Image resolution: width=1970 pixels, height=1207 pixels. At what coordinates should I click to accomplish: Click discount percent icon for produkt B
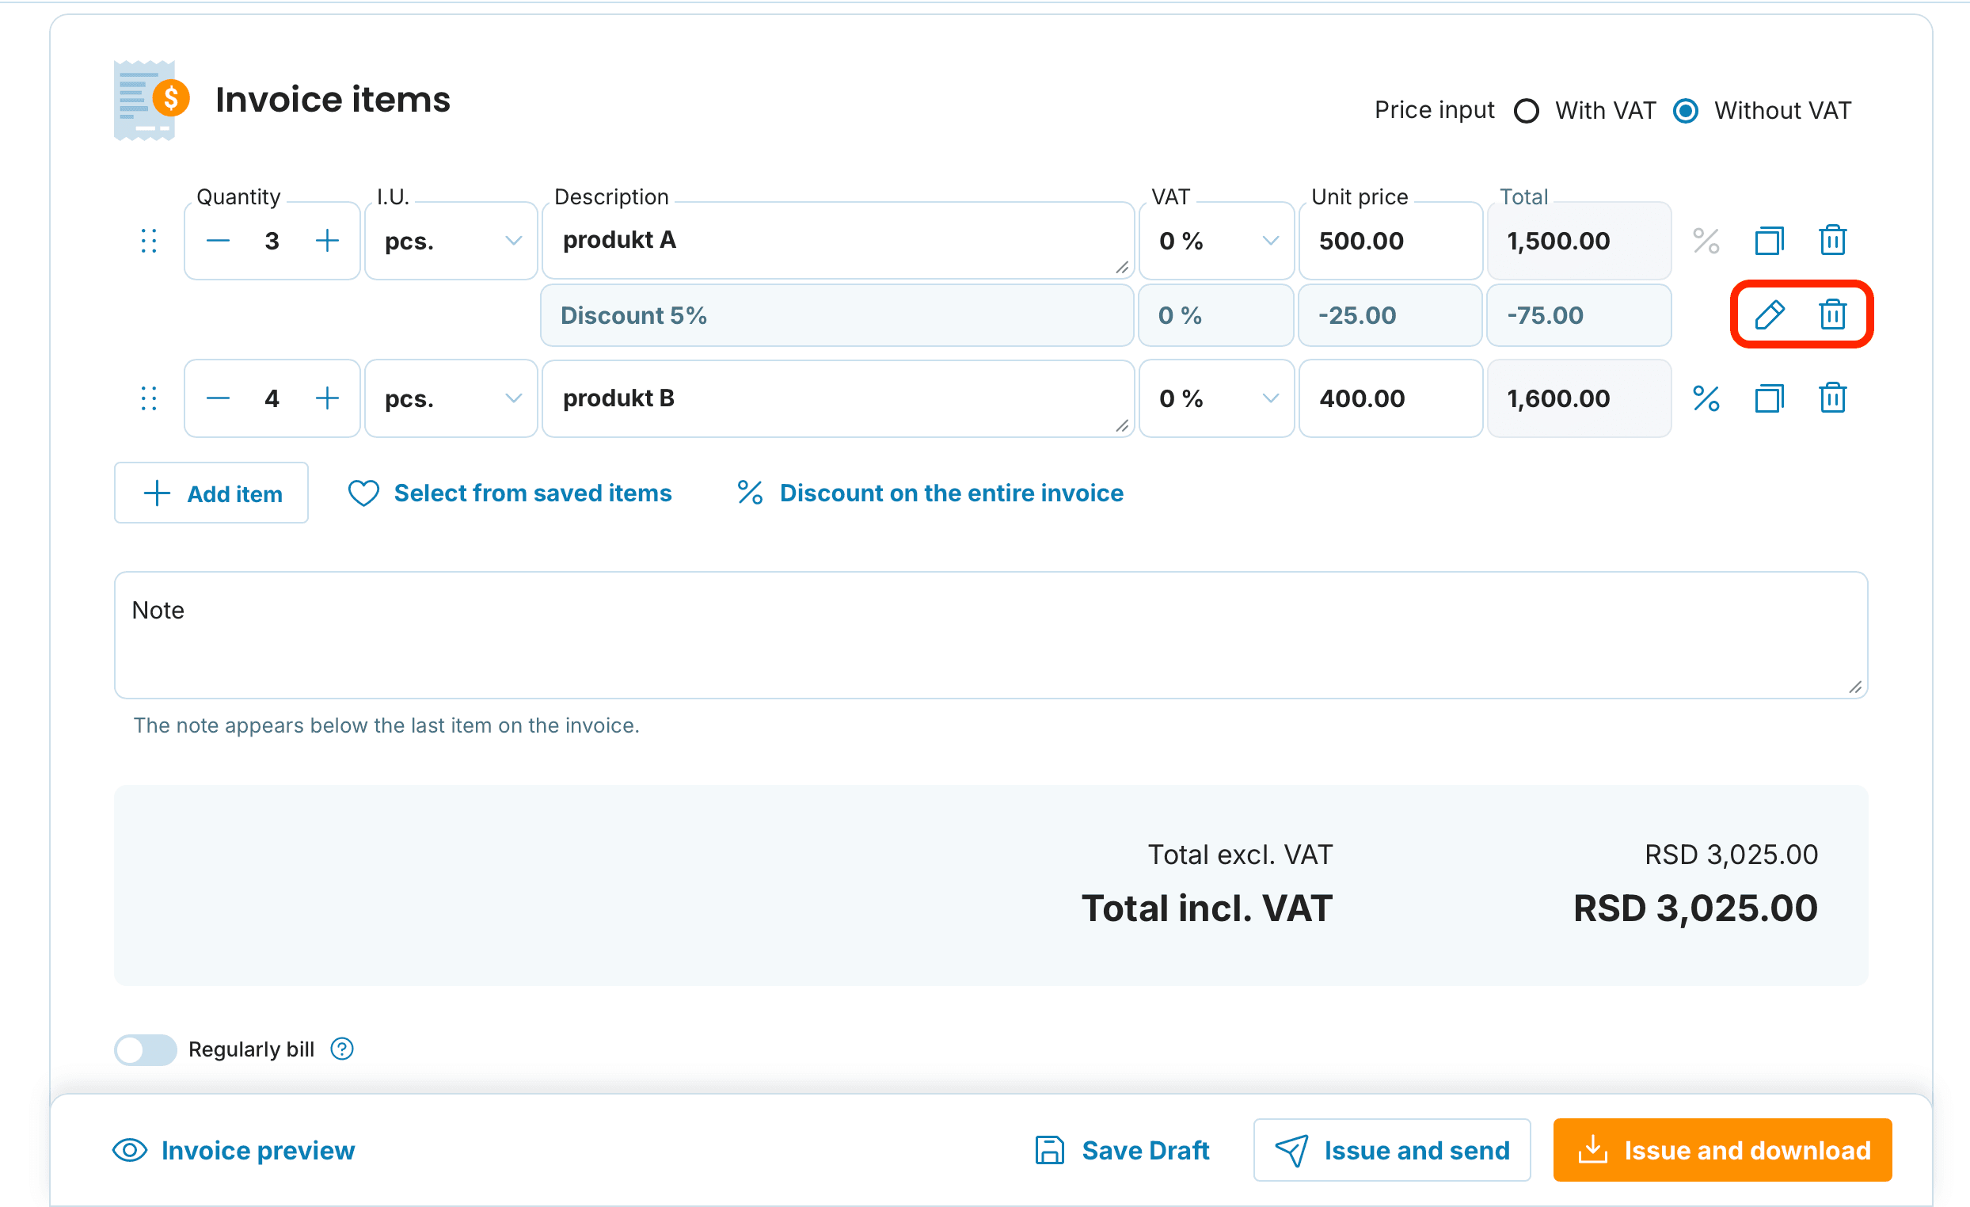pyautogui.click(x=1706, y=398)
